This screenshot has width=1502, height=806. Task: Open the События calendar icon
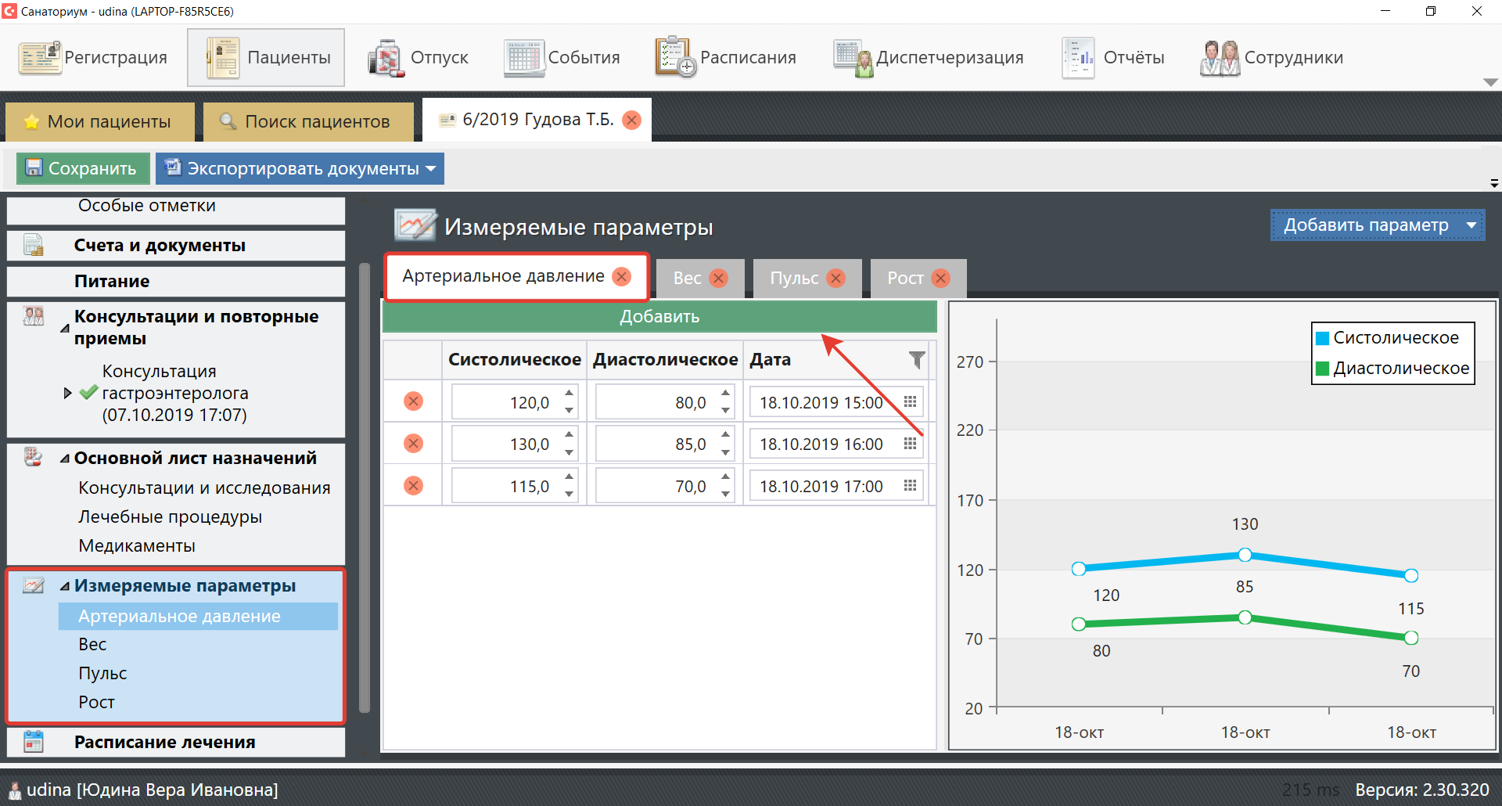(x=523, y=58)
